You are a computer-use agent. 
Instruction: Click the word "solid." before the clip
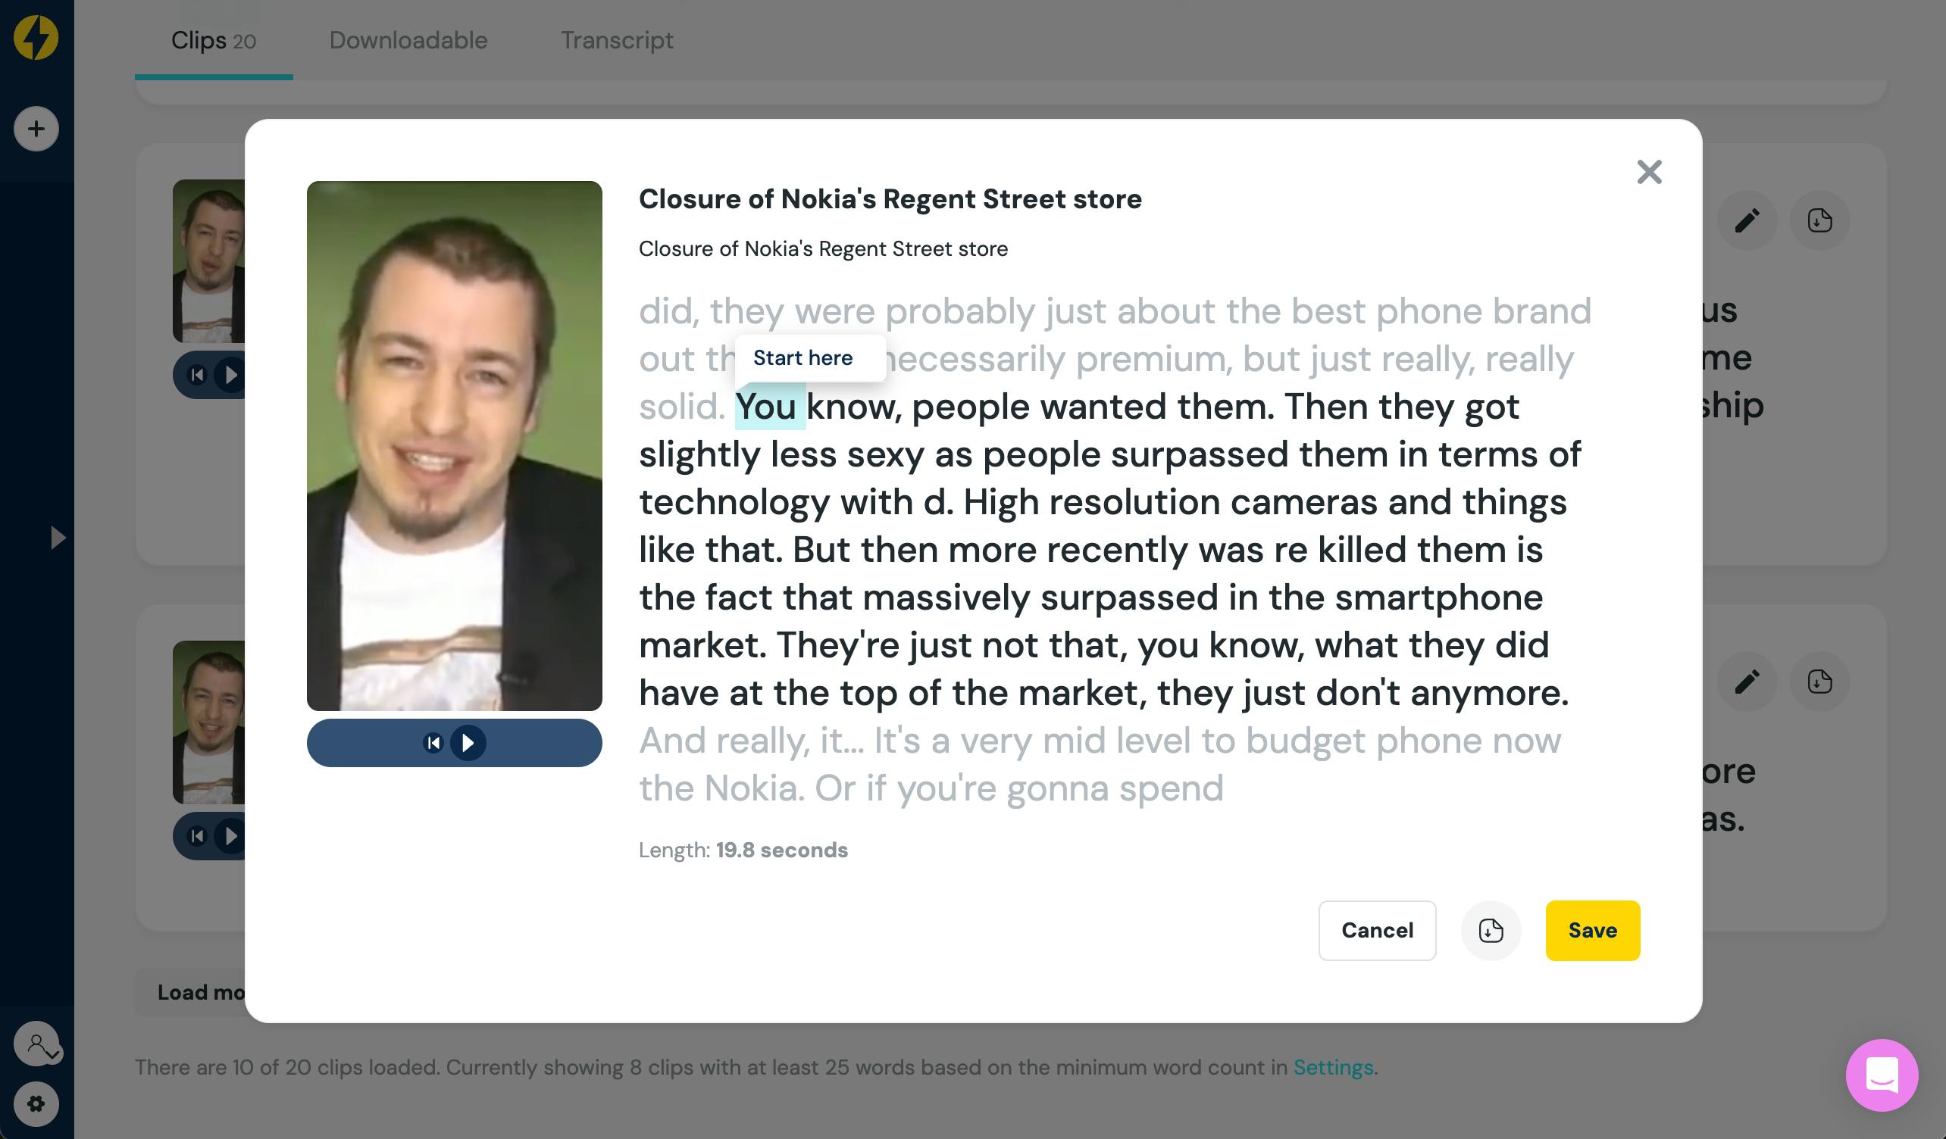tap(682, 407)
